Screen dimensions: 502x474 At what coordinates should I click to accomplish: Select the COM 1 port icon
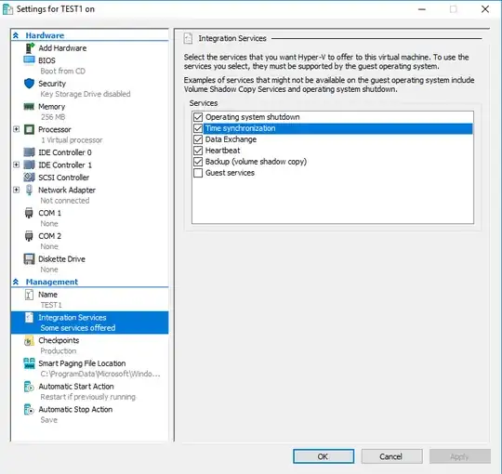(29, 213)
